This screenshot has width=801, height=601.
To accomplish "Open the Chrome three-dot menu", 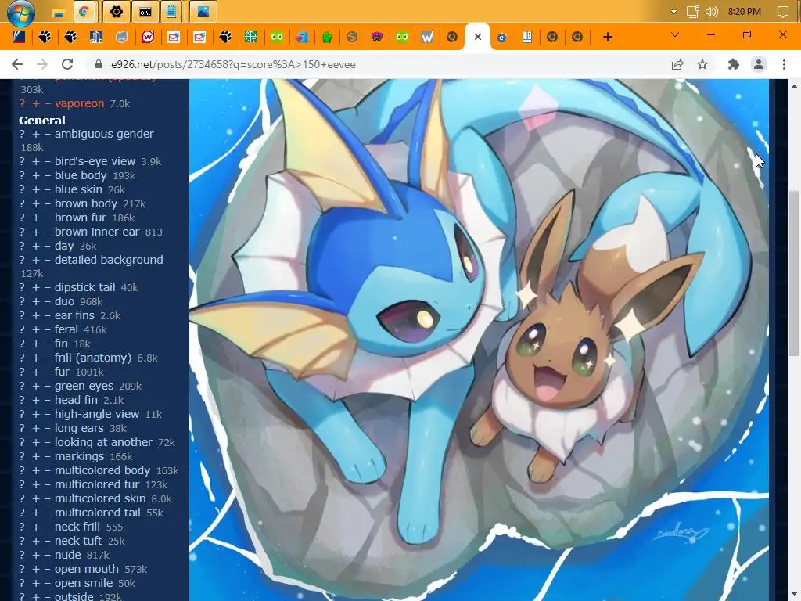I will [x=784, y=64].
